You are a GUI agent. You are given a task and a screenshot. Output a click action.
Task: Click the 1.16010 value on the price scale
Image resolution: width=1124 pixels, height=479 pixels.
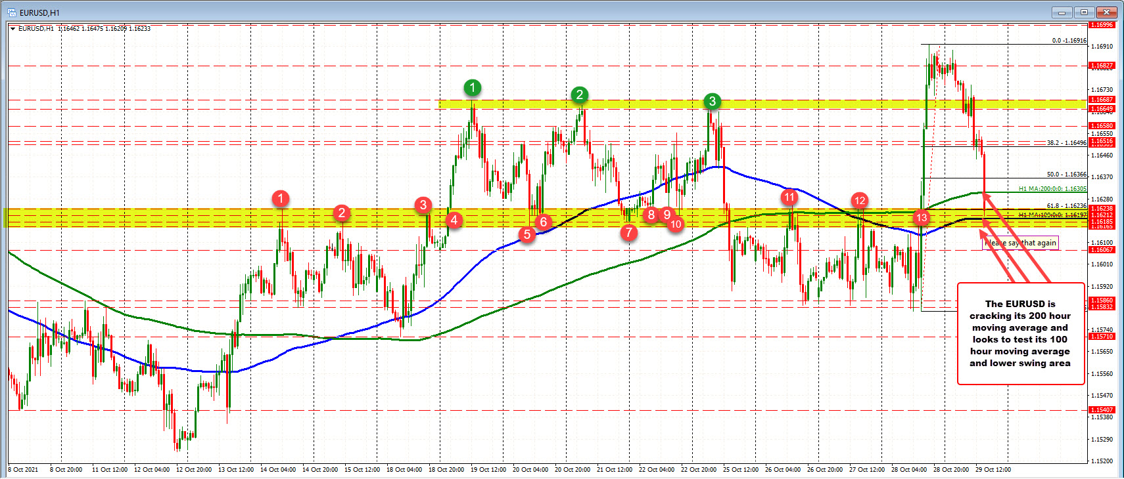1102,264
